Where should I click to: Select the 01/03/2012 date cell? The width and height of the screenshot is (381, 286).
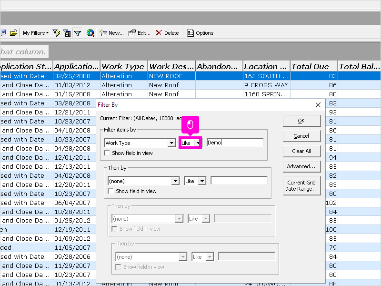tap(77, 85)
